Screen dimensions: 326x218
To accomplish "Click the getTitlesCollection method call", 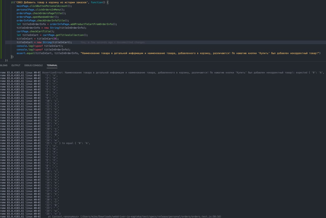I will point(71,35).
